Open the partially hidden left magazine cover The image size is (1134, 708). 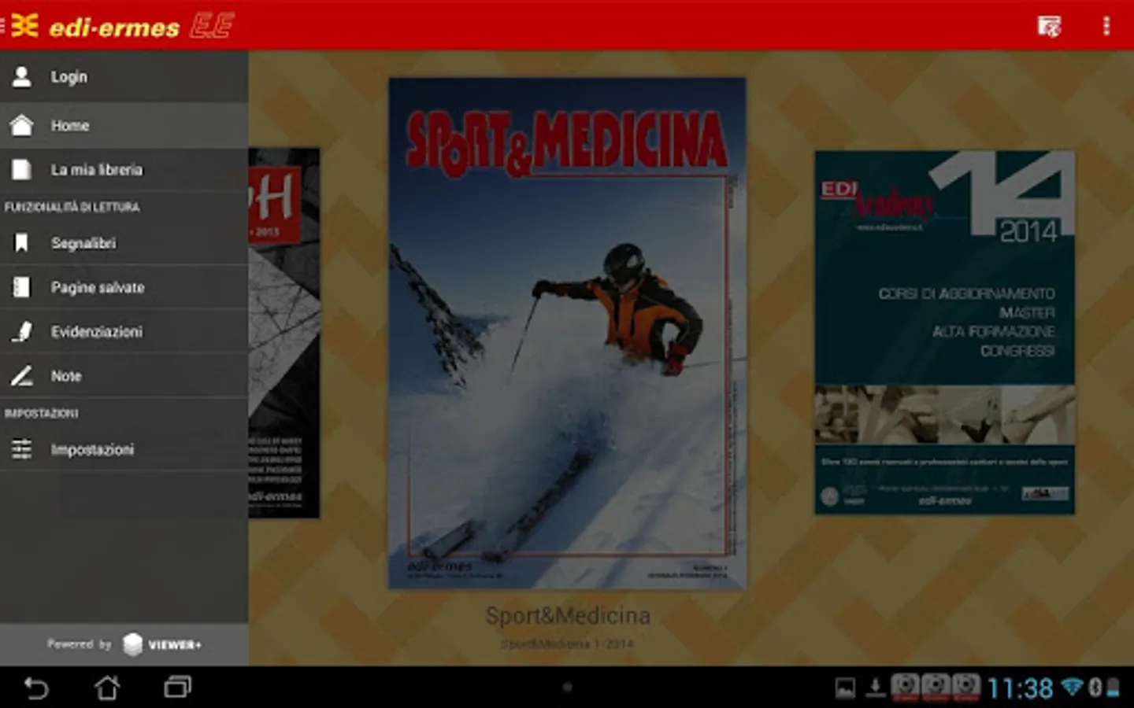(x=284, y=333)
